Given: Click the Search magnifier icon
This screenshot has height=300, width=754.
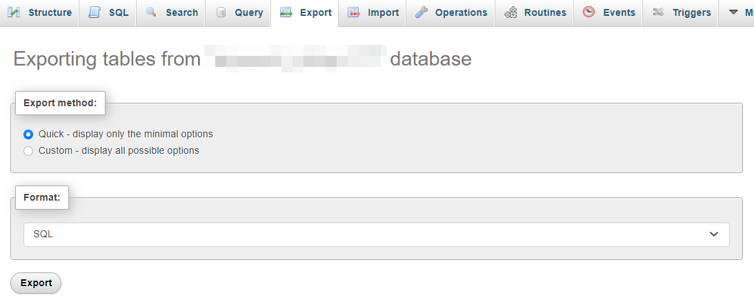Looking at the screenshot, I should pyautogui.click(x=151, y=12).
